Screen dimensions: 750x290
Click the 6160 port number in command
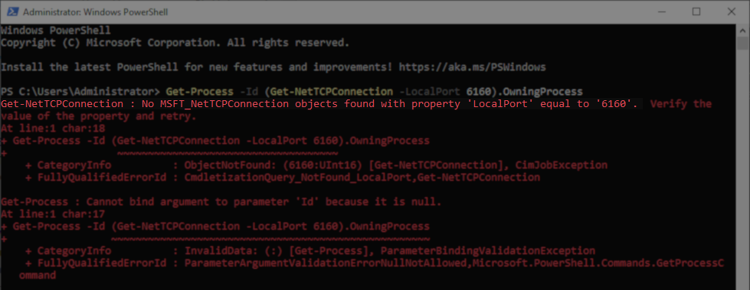[478, 91]
